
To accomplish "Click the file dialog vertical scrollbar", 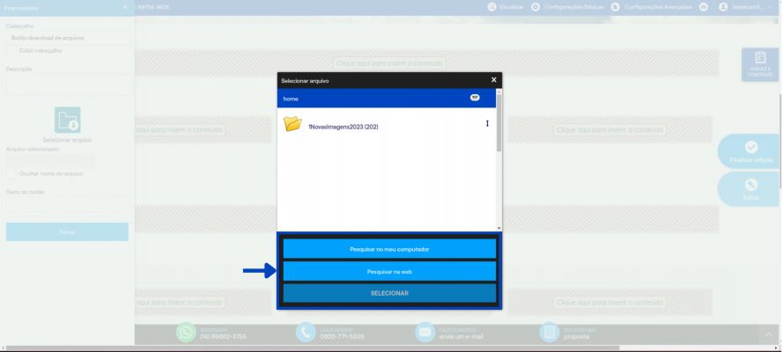I will tap(499, 159).
